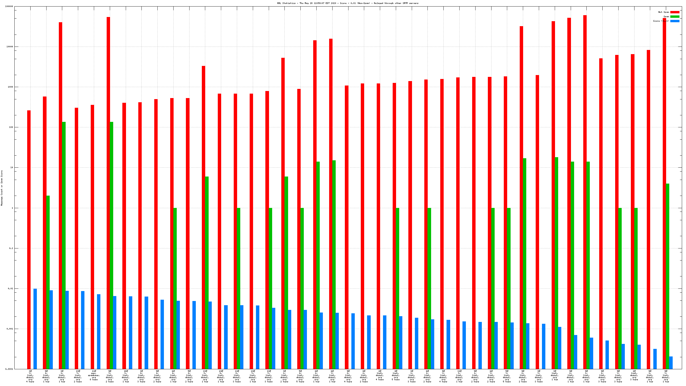686x386 pixels.
Task: Click the leftmost red Not Spam bar
Action: point(29,240)
